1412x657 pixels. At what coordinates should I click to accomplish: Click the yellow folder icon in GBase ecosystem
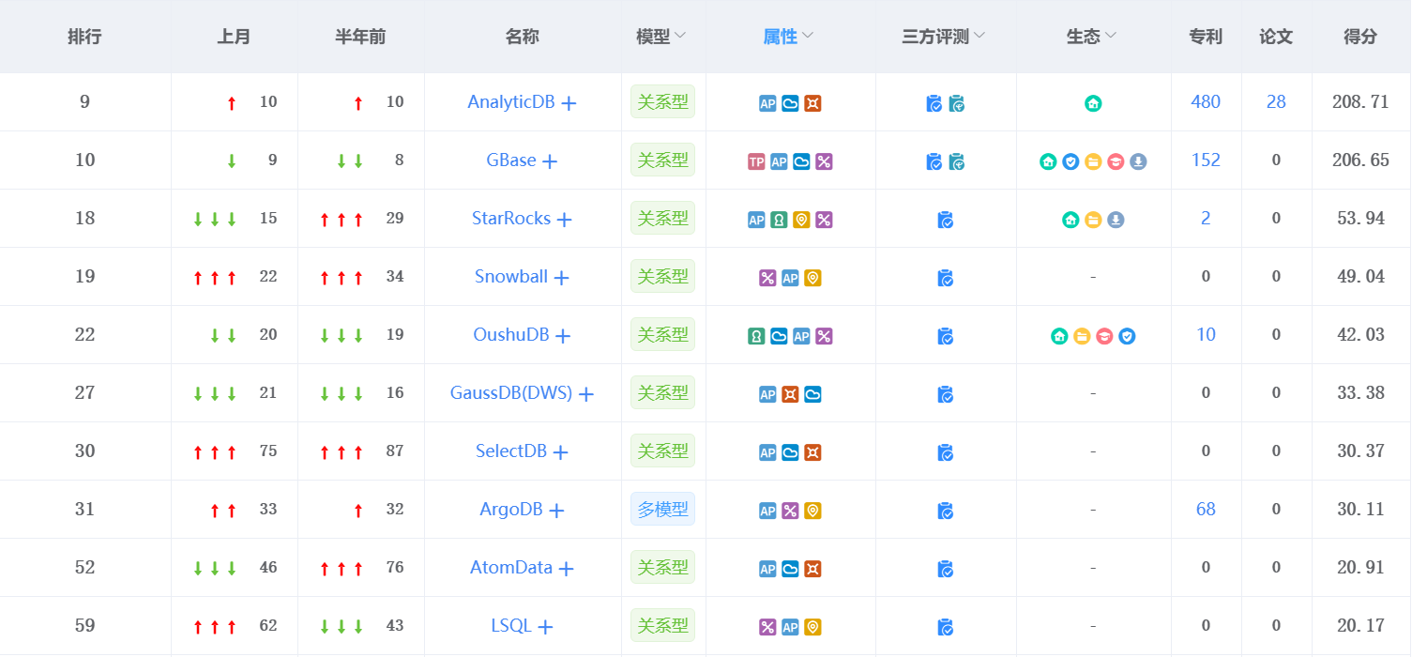1093,161
